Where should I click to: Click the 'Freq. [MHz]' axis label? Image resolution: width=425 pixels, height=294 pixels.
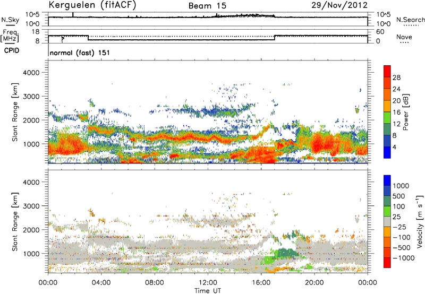(x=10, y=36)
